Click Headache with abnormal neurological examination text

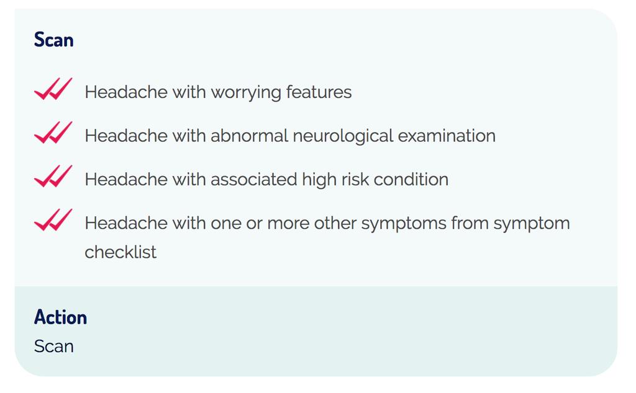[290, 136]
